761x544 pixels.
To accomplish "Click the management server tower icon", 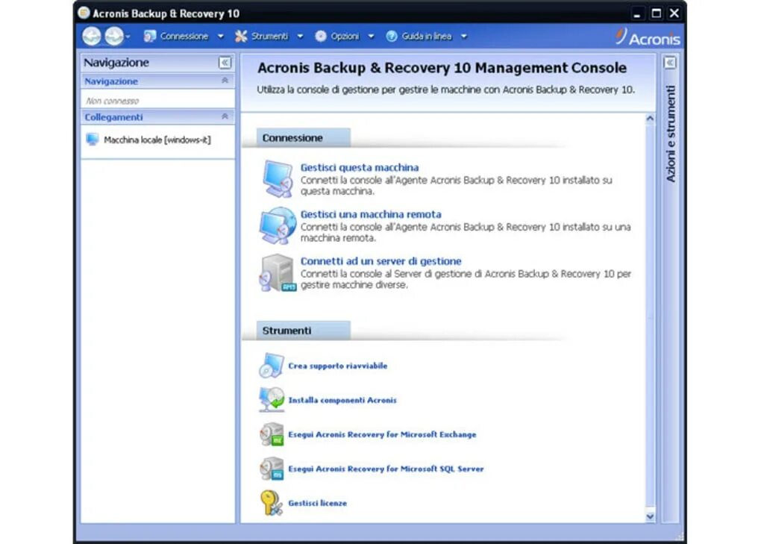I will (278, 272).
